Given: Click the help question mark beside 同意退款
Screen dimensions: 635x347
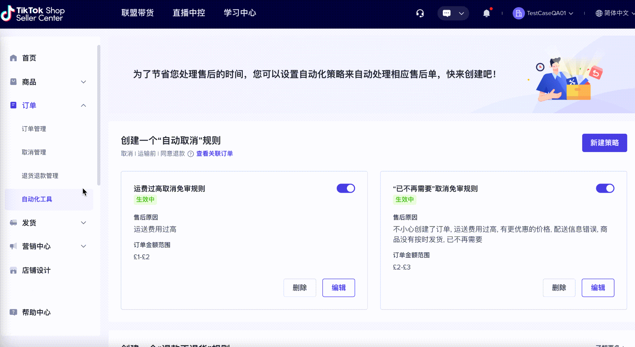Looking at the screenshot, I should click(x=191, y=154).
